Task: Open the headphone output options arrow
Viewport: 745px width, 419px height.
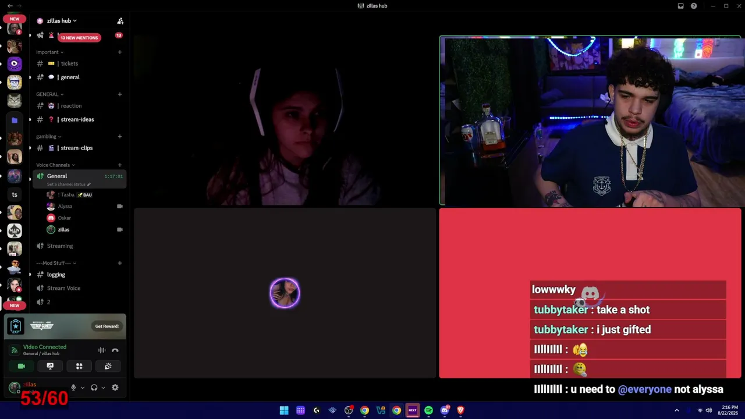Action: point(104,388)
